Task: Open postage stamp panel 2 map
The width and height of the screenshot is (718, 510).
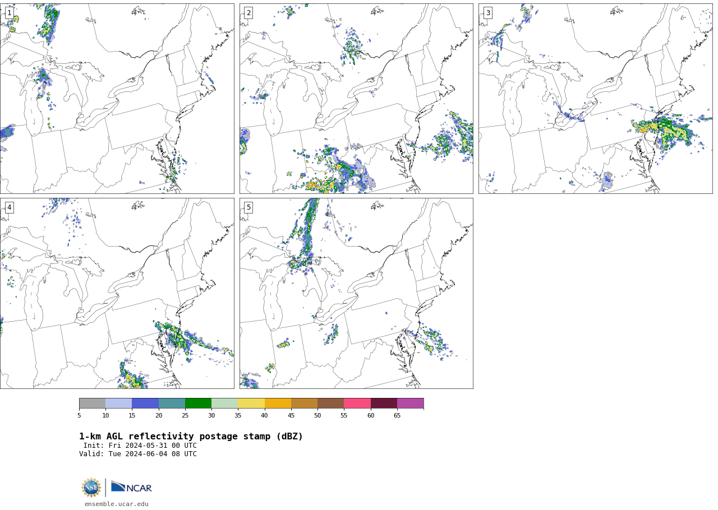Action: coord(356,99)
